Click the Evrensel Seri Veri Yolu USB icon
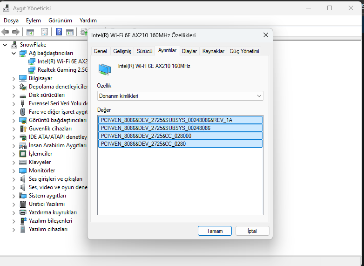Screen dimensions: 364x266 coord(22,103)
